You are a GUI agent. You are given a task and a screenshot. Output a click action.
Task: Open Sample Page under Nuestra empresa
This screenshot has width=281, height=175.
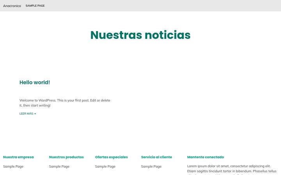(x=13, y=166)
